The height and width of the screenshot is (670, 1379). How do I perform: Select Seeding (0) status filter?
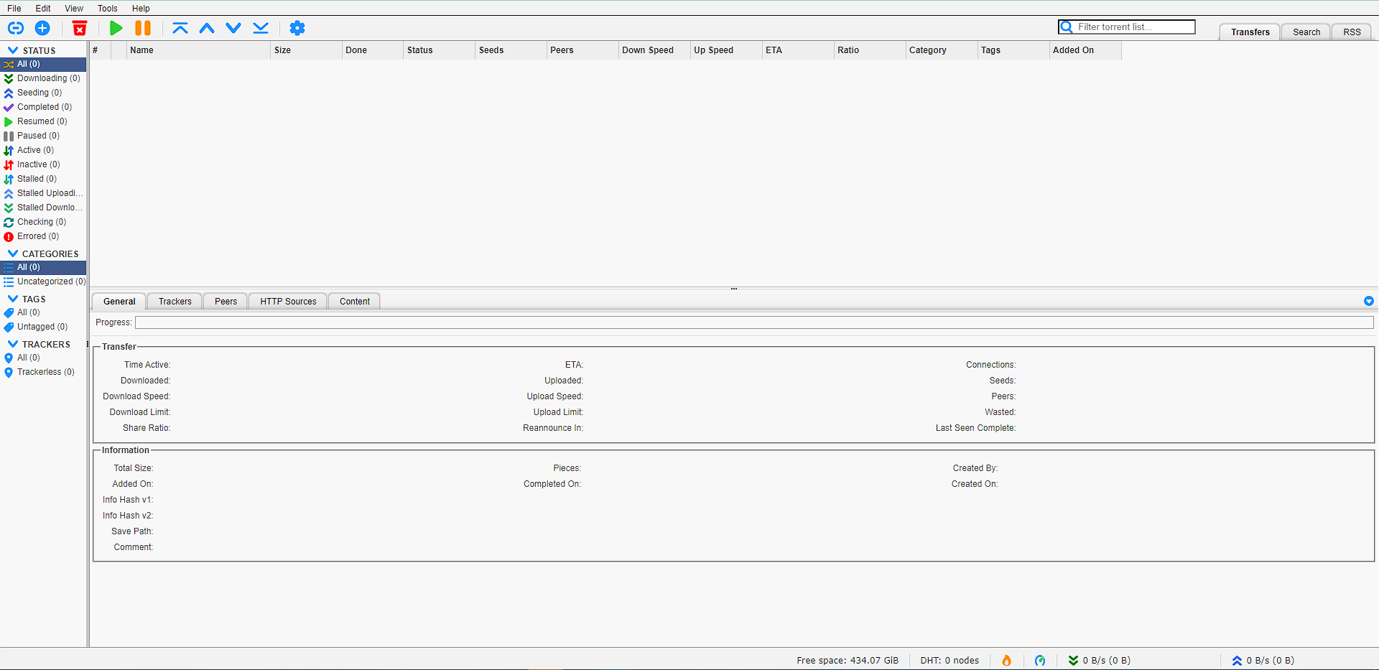point(43,93)
